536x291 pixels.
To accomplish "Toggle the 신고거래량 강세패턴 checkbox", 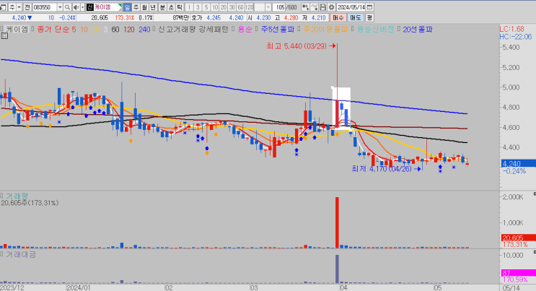I will [x=154, y=29].
